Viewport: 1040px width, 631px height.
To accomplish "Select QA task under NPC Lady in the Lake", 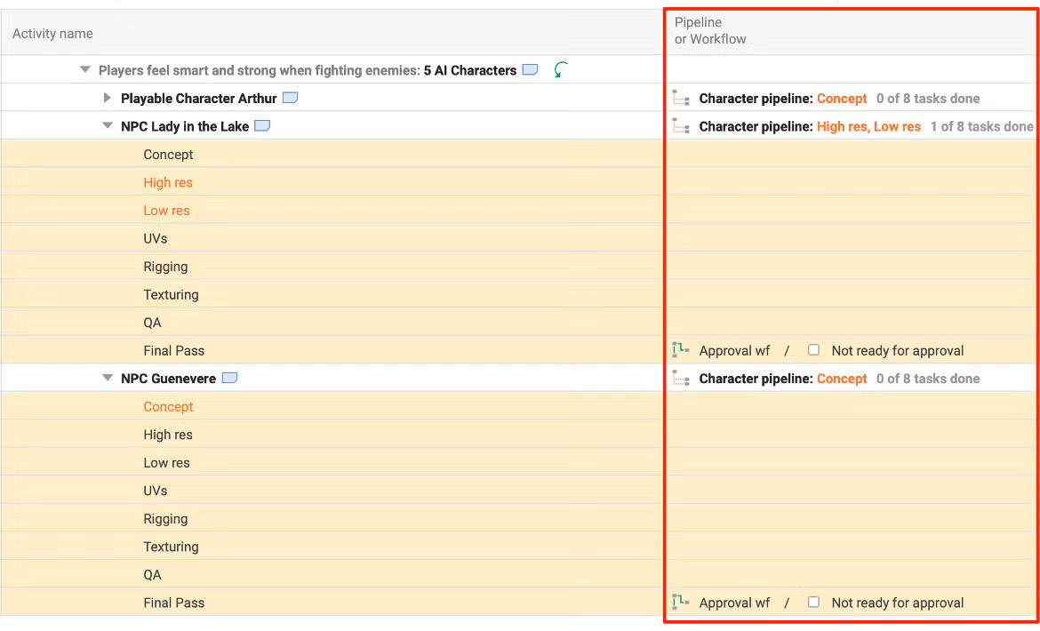I will tap(153, 323).
